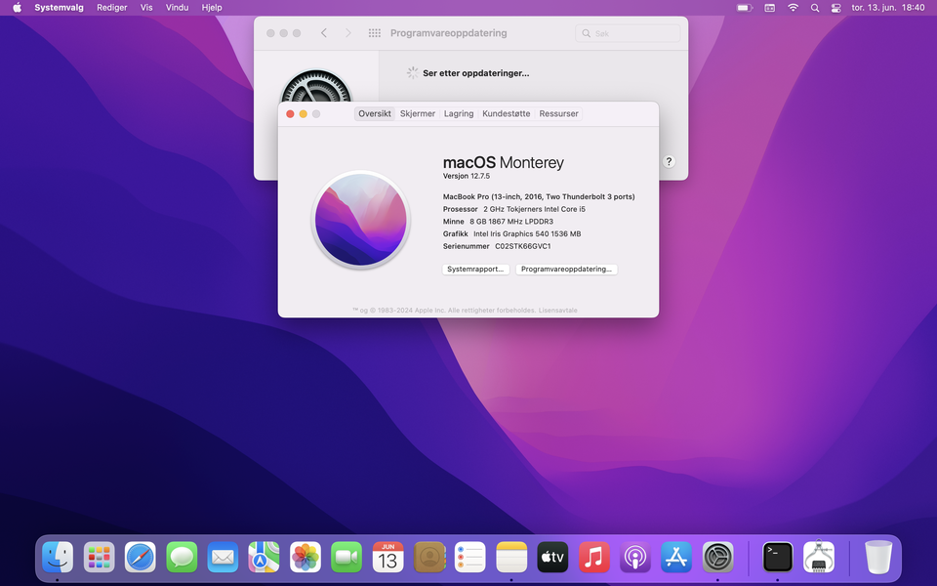Screen dimensions: 937x586
Task: Click the Systemrapport... button
Action: [475, 270]
